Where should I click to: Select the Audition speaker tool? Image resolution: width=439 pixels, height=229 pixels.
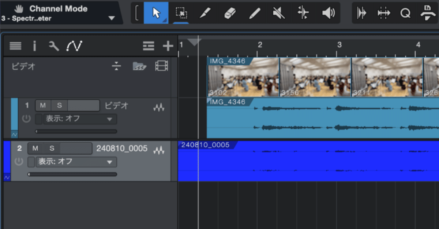329,12
